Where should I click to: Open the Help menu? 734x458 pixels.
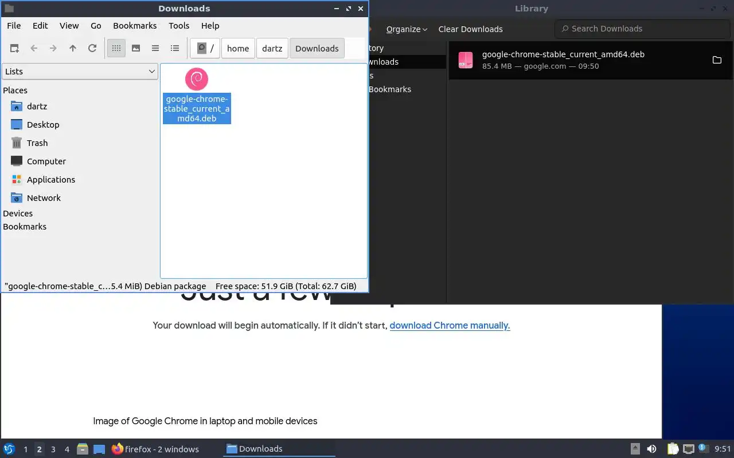pos(210,26)
